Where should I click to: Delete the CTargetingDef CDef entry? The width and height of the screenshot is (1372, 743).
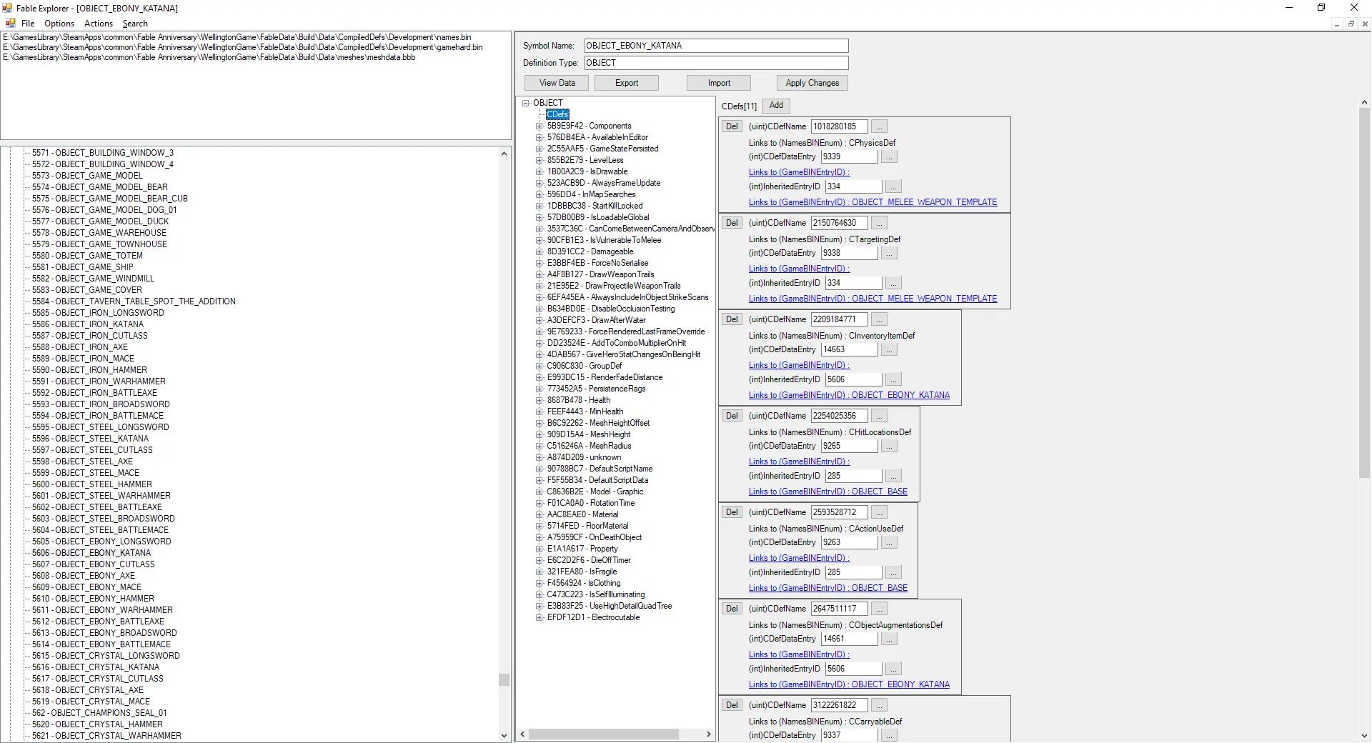[732, 223]
